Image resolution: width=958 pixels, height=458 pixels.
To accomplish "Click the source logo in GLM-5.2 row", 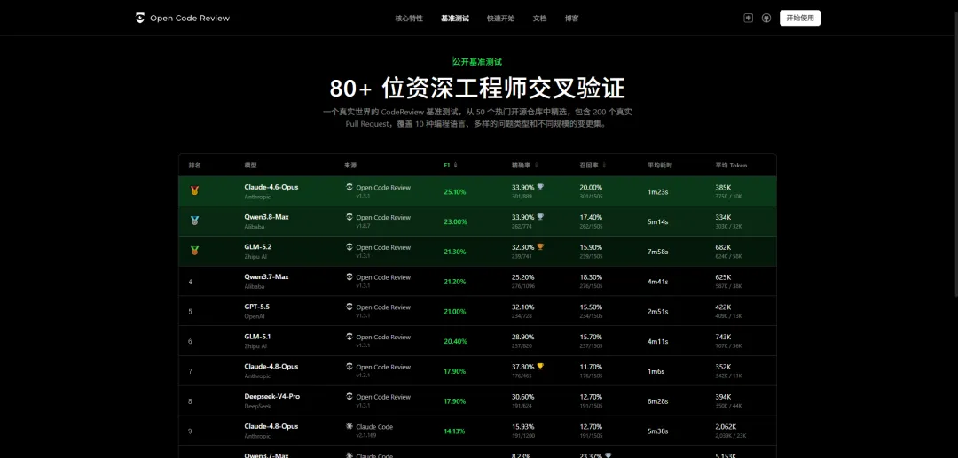I will (349, 247).
